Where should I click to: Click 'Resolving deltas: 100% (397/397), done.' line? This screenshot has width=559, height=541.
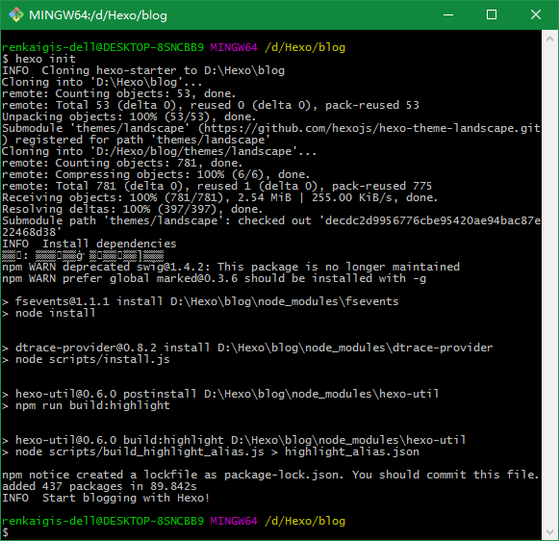pos(132,209)
